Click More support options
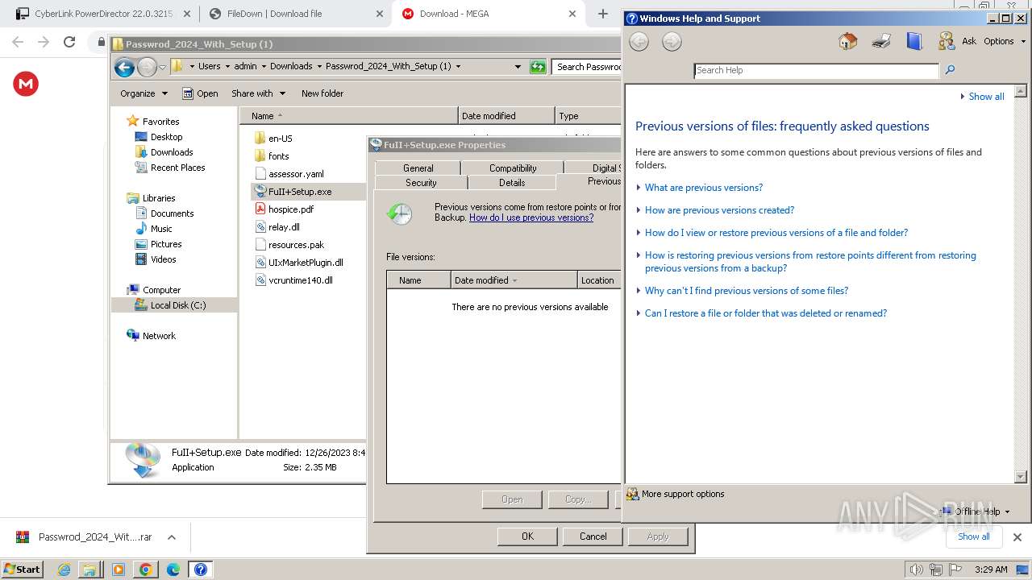Image resolution: width=1032 pixels, height=580 pixels. pos(676,494)
